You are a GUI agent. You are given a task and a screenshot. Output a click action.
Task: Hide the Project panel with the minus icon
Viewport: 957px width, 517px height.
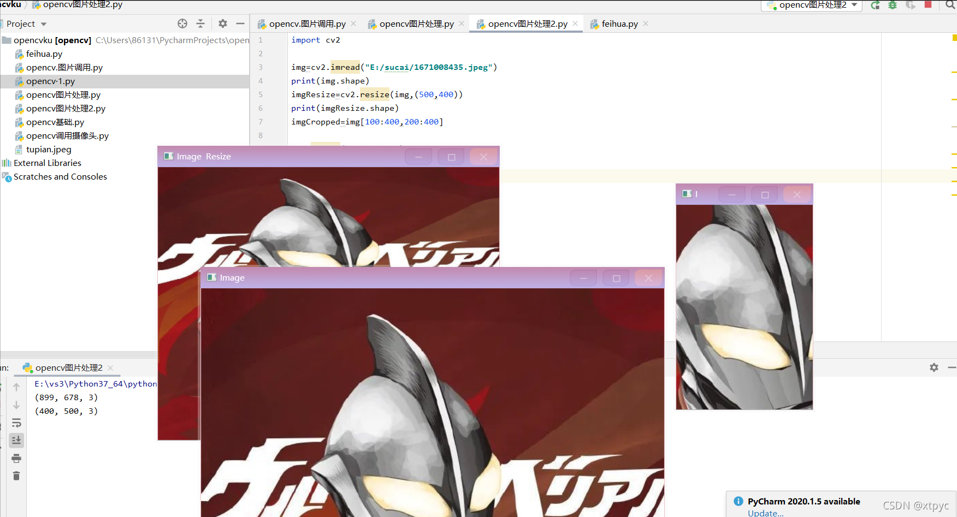[x=240, y=23]
